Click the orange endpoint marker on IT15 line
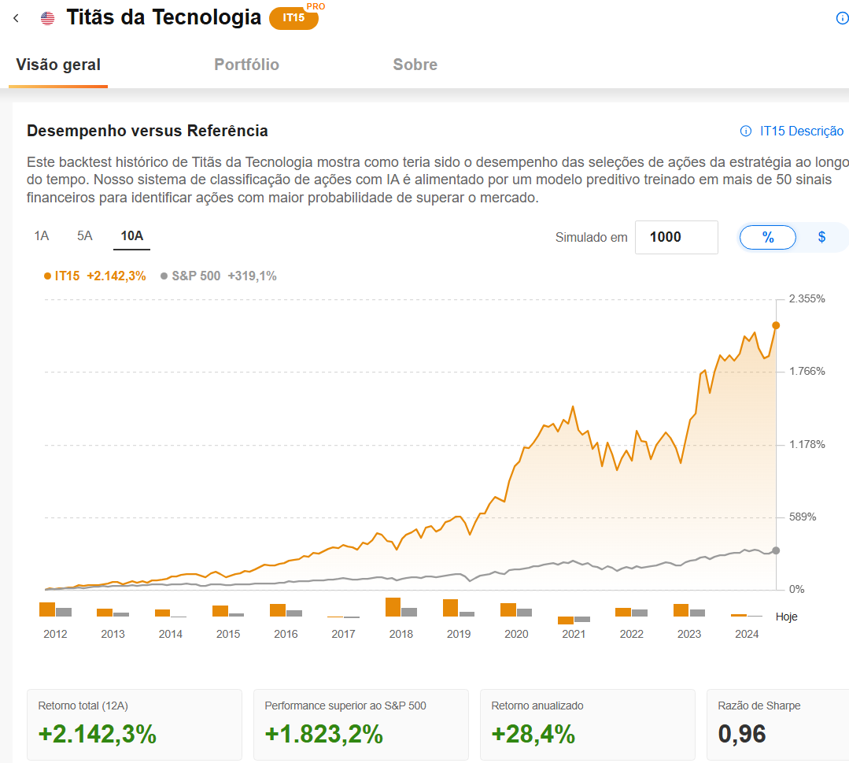The image size is (849, 763). point(776,325)
